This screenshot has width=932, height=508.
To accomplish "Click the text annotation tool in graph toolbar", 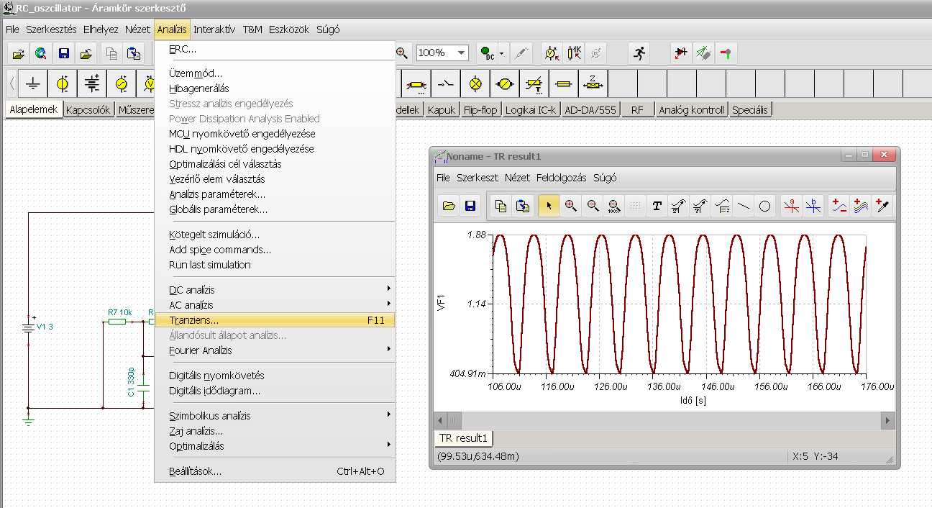I will tap(657, 207).
